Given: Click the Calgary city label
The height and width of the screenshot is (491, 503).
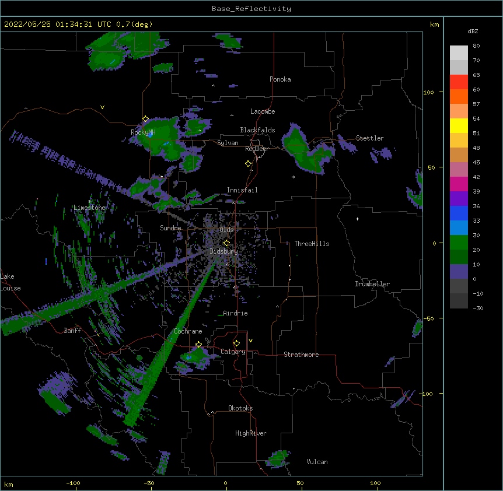Looking at the screenshot, I should (x=233, y=352).
